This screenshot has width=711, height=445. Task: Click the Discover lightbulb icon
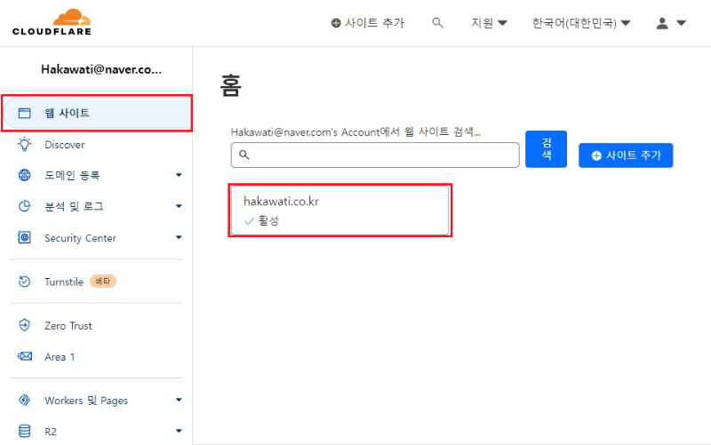(x=25, y=144)
